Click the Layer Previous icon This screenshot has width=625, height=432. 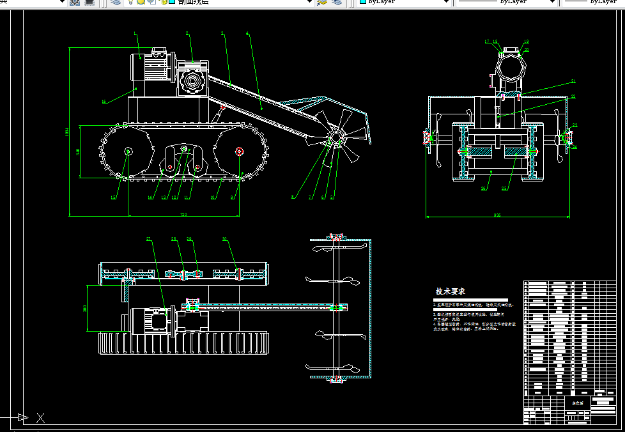(x=336, y=2)
